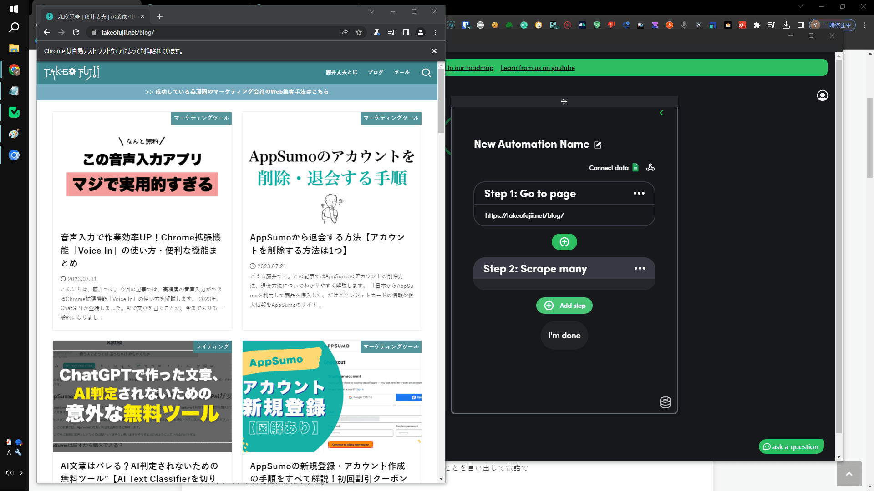874x491 pixels.
Task: Click the pencil icon to rename the automation
Action: (597, 145)
